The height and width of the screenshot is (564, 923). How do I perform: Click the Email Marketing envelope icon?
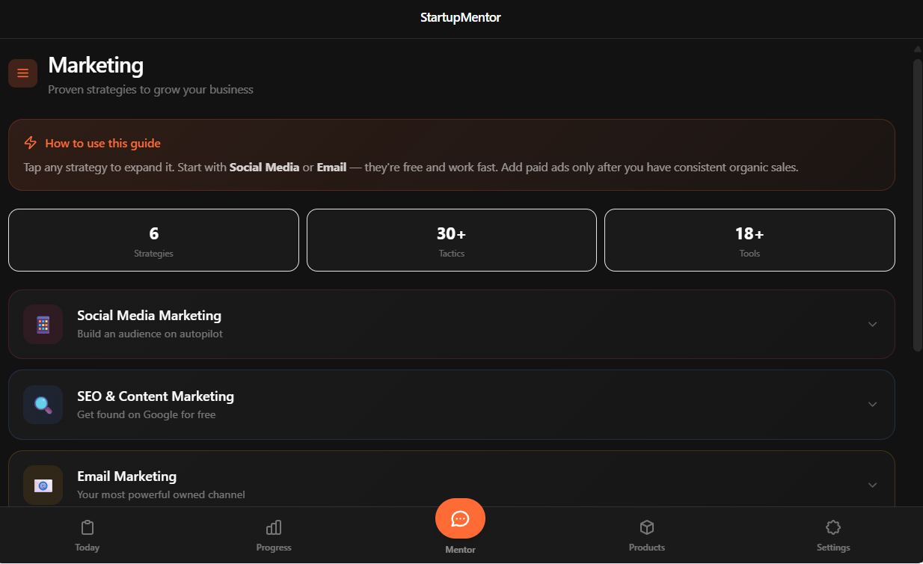43,485
